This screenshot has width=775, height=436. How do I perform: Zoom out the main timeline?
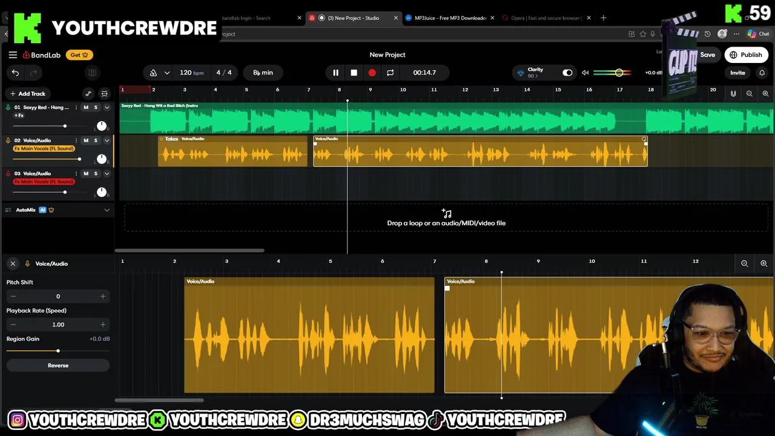(x=749, y=94)
